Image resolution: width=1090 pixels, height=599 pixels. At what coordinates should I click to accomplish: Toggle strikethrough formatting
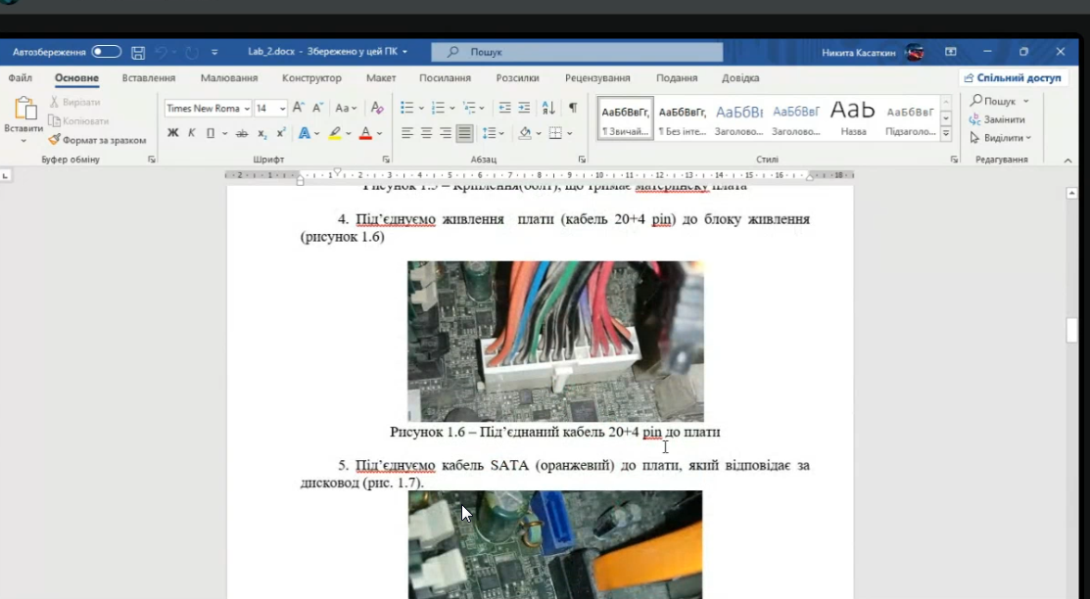tap(241, 133)
